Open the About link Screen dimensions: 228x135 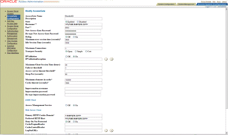pos(219,1)
